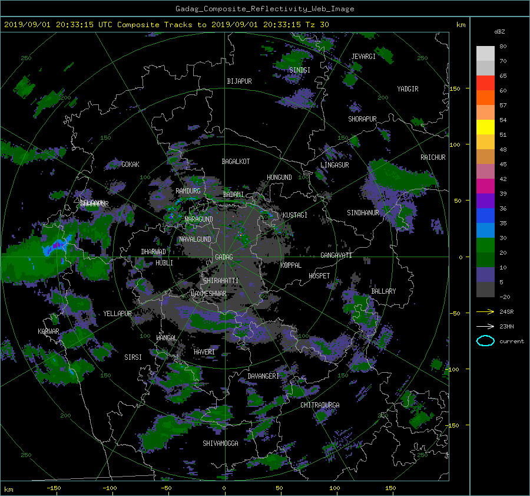Screen dimensions: 530x496
Task: Click the SHORAPUR city label
Action: pos(362,119)
